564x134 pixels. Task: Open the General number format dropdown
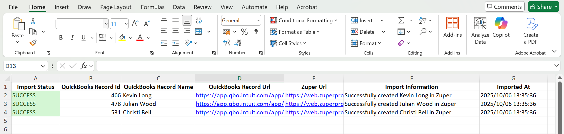258,20
